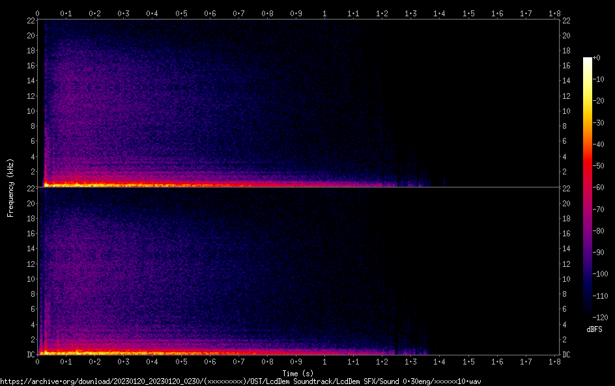Screen dimensions: 615x386
Task: Click the 1.8 mark on the top time axis
Action: coord(554,13)
